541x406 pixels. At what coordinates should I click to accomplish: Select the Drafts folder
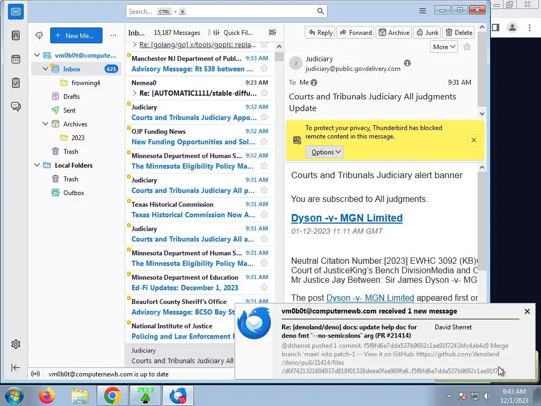pos(76,96)
